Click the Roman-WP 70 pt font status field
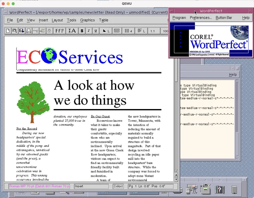 [x=39, y=186]
